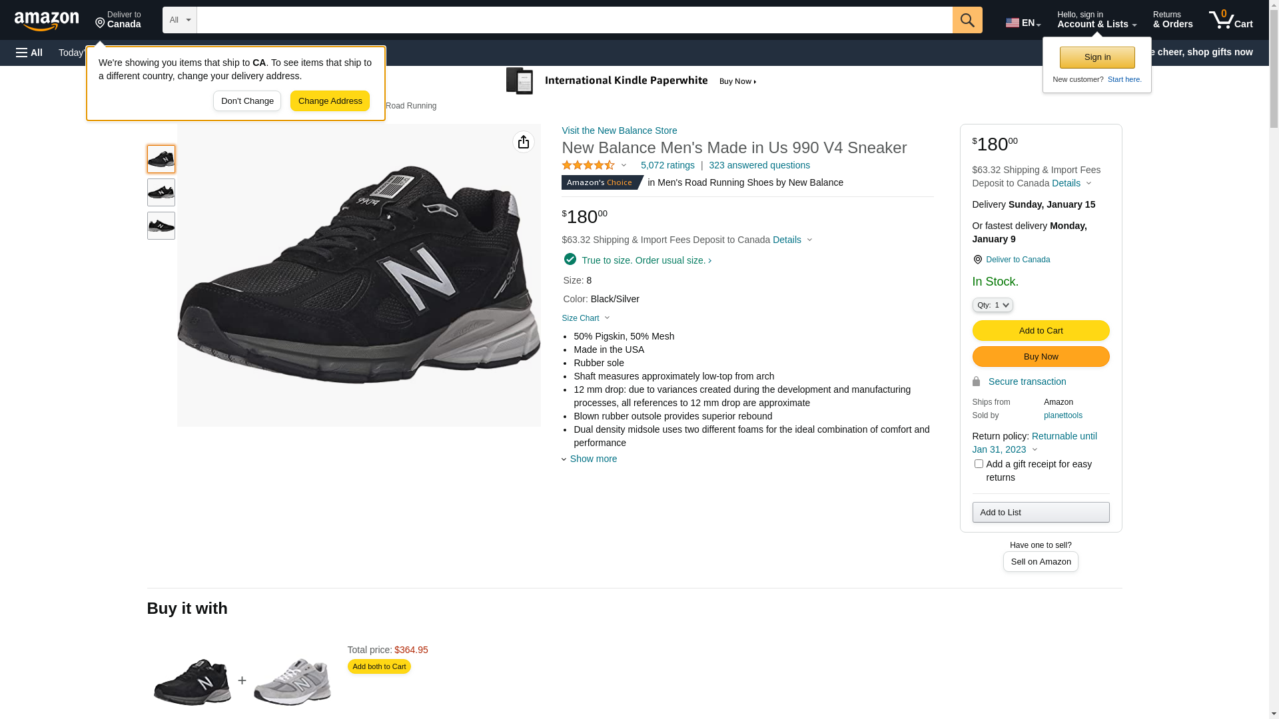The height and width of the screenshot is (719, 1279).
Task: Open the shopping cart
Action: tap(1230, 20)
